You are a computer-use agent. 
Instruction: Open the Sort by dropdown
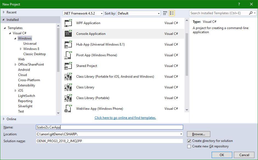click(139, 13)
